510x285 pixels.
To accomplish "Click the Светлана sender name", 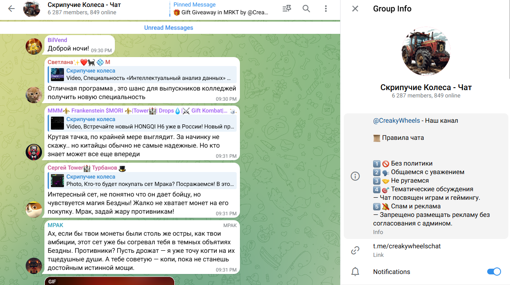I will 79,62.
